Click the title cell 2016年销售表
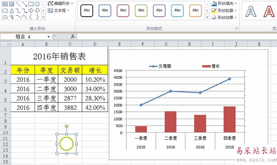This screenshot has height=165, width=277. click(59, 56)
